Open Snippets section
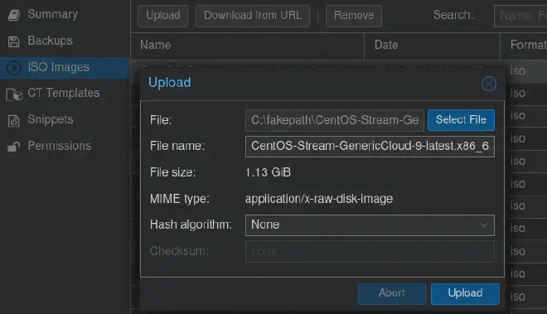The height and width of the screenshot is (314, 547). (51, 119)
